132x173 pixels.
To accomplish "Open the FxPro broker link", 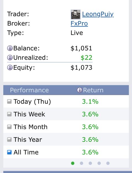I will point(79,24).
